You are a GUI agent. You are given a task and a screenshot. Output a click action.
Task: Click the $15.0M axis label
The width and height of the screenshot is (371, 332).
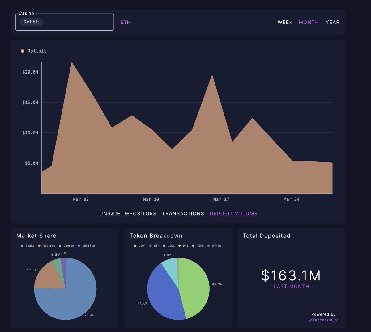(30, 102)
